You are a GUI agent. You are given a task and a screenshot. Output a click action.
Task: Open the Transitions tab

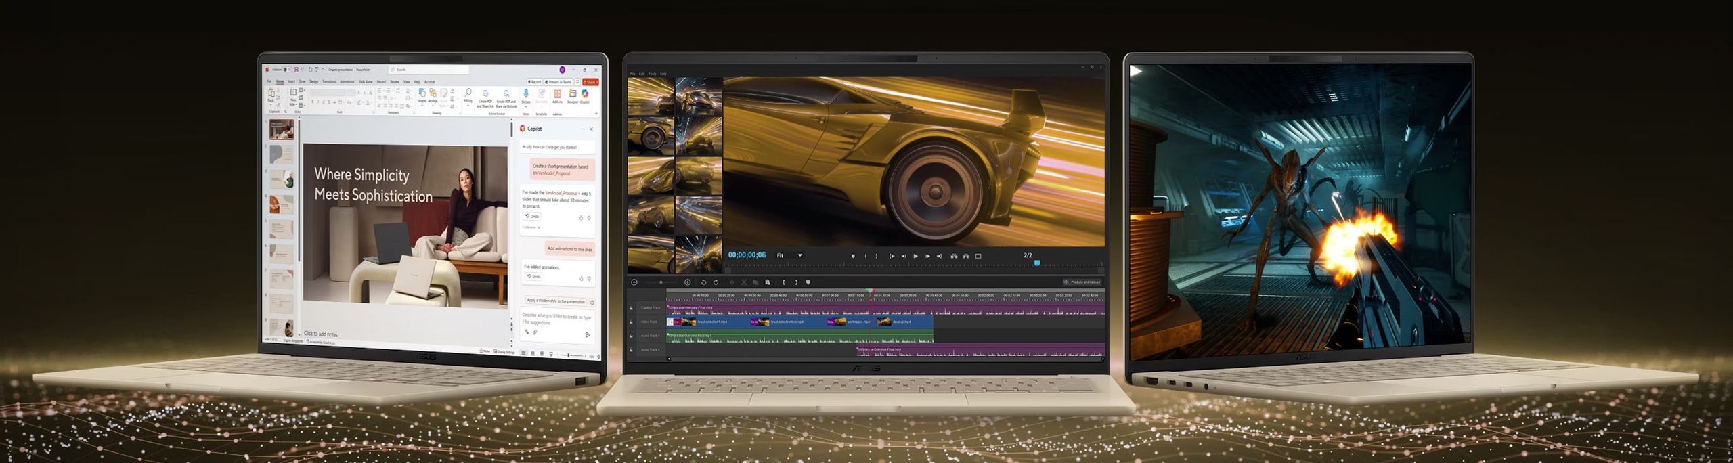[329, 81]
